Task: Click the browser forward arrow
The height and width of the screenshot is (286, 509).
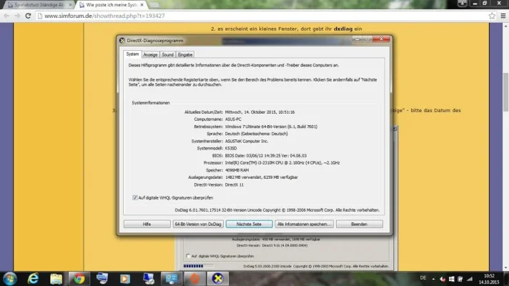Action: [17, 16]
